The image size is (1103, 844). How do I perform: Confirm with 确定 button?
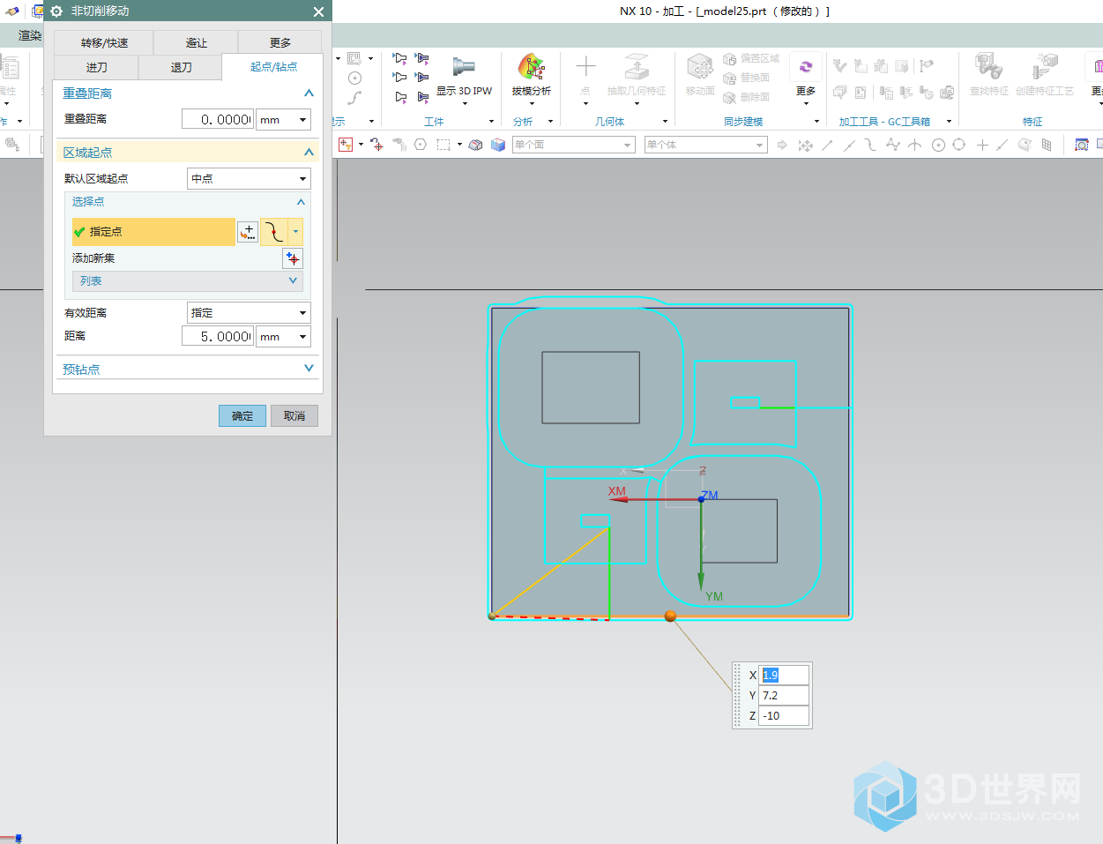(242, 416)
